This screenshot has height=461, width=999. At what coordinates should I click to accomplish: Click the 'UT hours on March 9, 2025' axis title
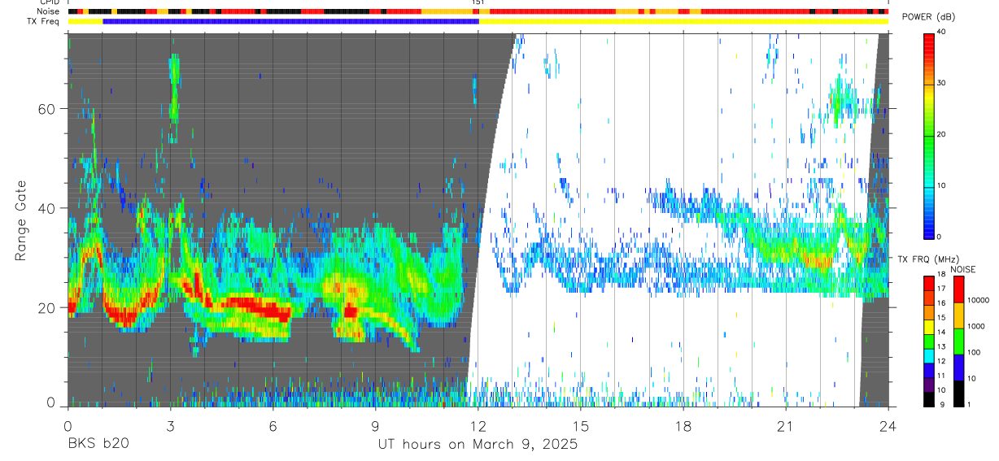coord(478,445)
